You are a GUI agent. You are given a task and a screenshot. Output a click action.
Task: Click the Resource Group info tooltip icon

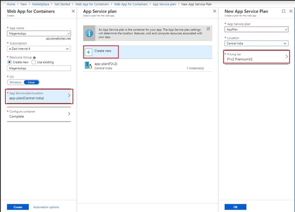[x=34, y=58]
